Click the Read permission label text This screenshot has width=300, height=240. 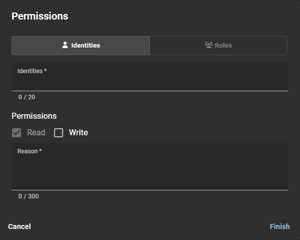[36, 132]
